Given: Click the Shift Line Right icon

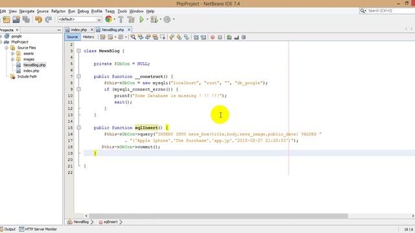Looking at the screenshot, I should [x=203, y=38].
